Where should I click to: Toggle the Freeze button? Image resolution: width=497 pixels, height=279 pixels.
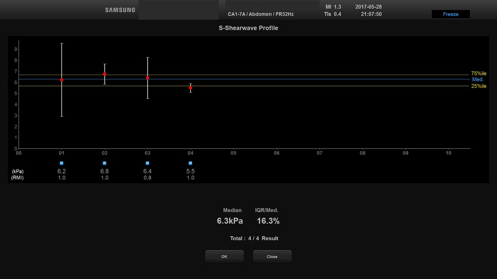(x=450, y=14)
